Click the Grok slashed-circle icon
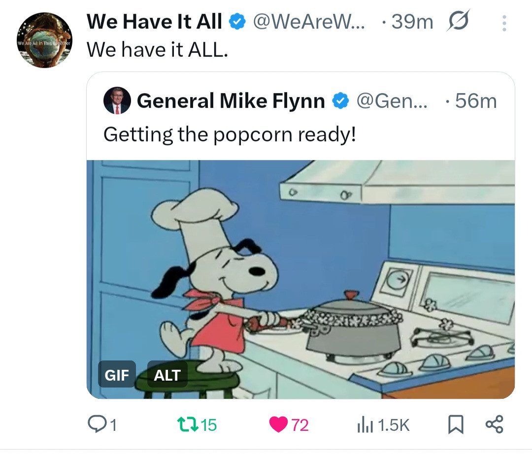The width and height of the screenshot is (532, 454). (x=458, y=21)
